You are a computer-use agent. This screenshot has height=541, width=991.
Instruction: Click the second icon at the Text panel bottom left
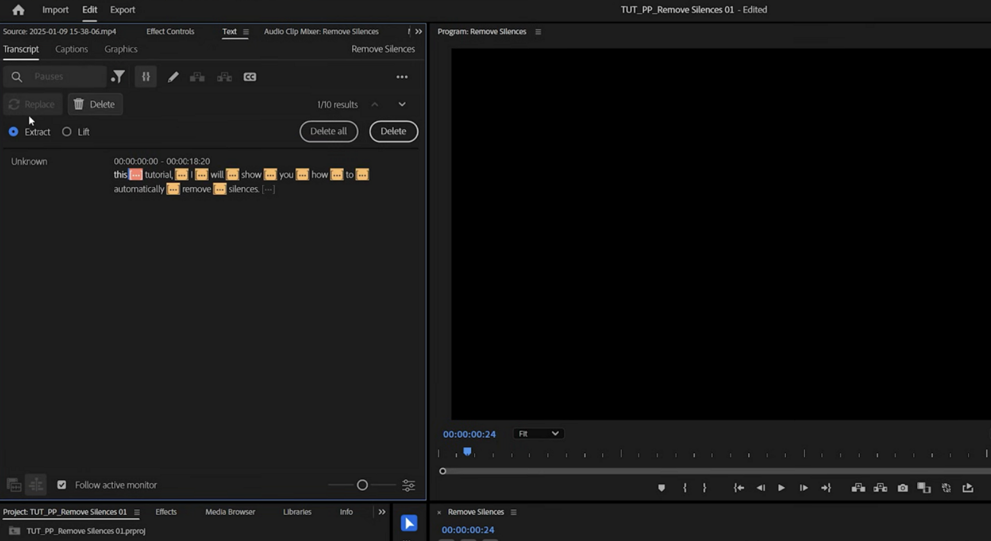click(36, 485)
